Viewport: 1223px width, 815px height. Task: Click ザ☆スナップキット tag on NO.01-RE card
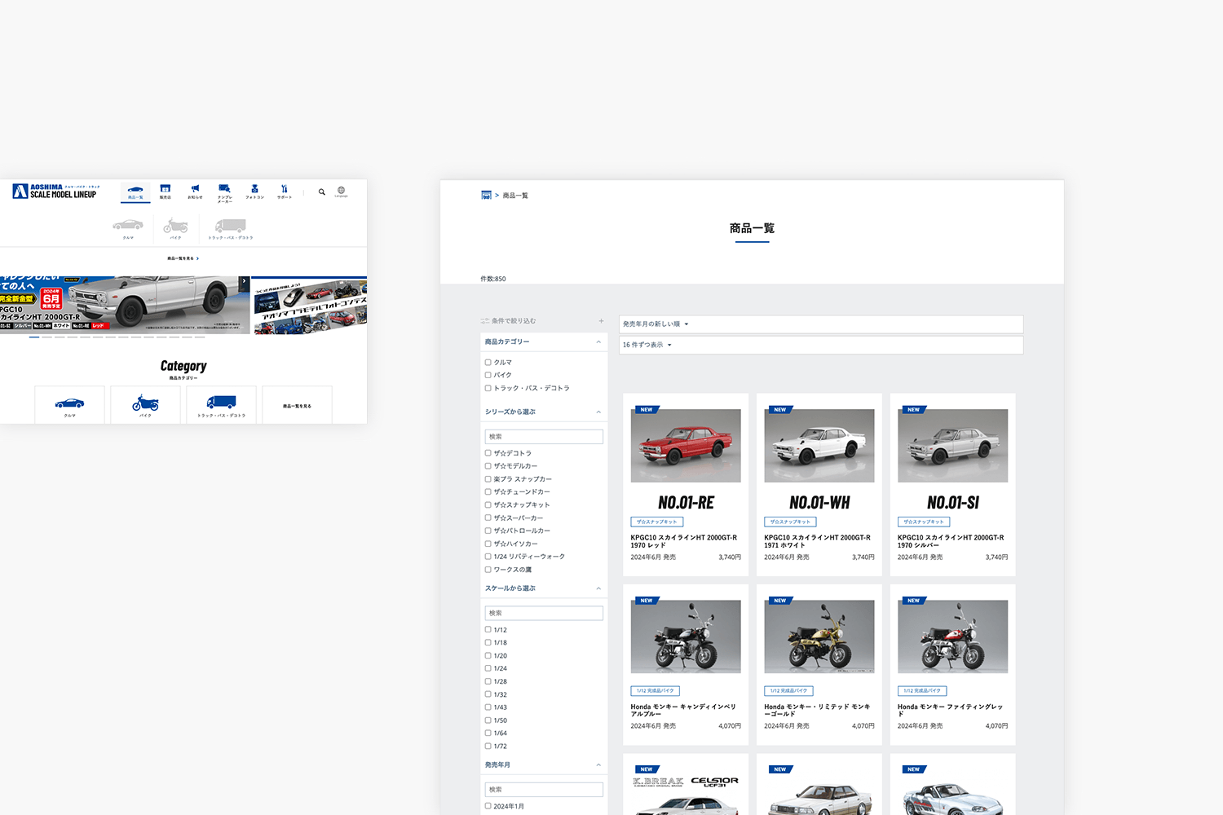[657, 522]
